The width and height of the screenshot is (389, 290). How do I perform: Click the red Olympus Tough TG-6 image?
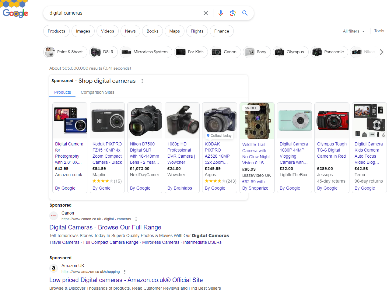(332, 121)
